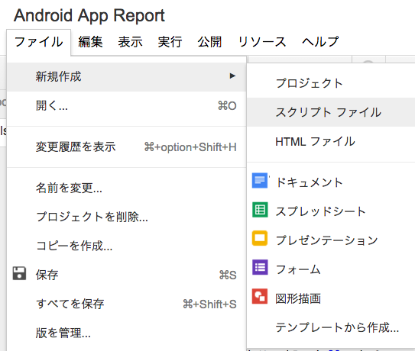415x351 pixels.
Task: Create new プロジェクト from submenu
Action: tap(331, 83)
